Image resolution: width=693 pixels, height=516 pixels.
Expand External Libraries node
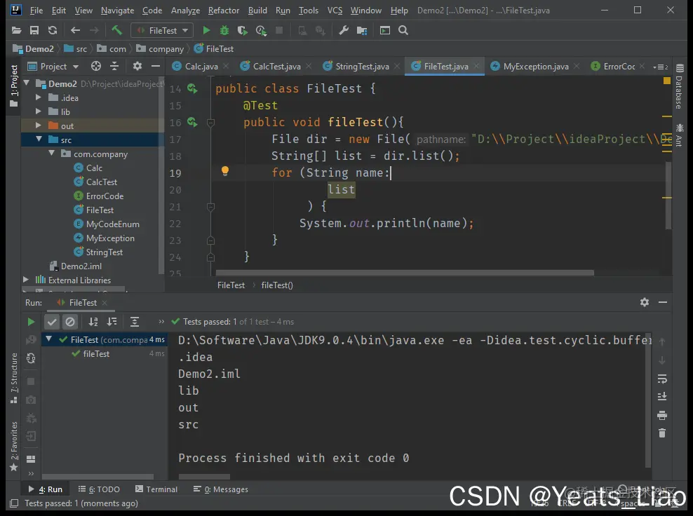26,280
